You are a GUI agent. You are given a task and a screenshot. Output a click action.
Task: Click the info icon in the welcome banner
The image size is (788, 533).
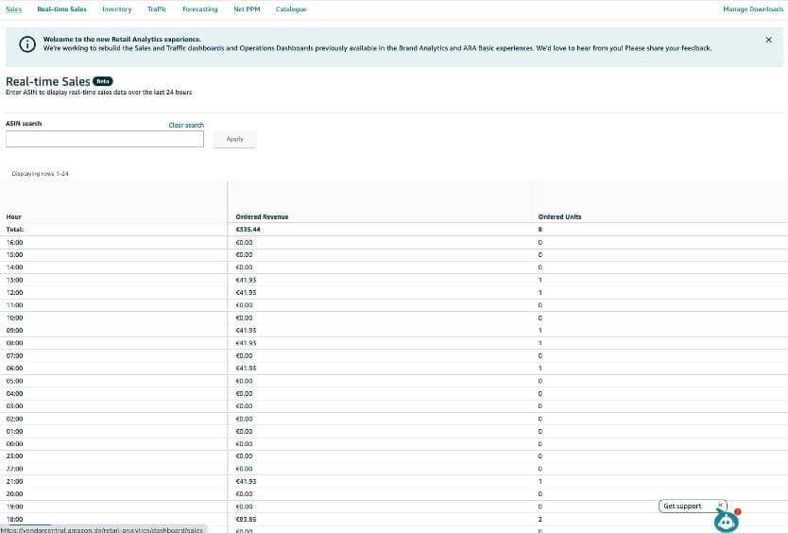tap(27, 43)
